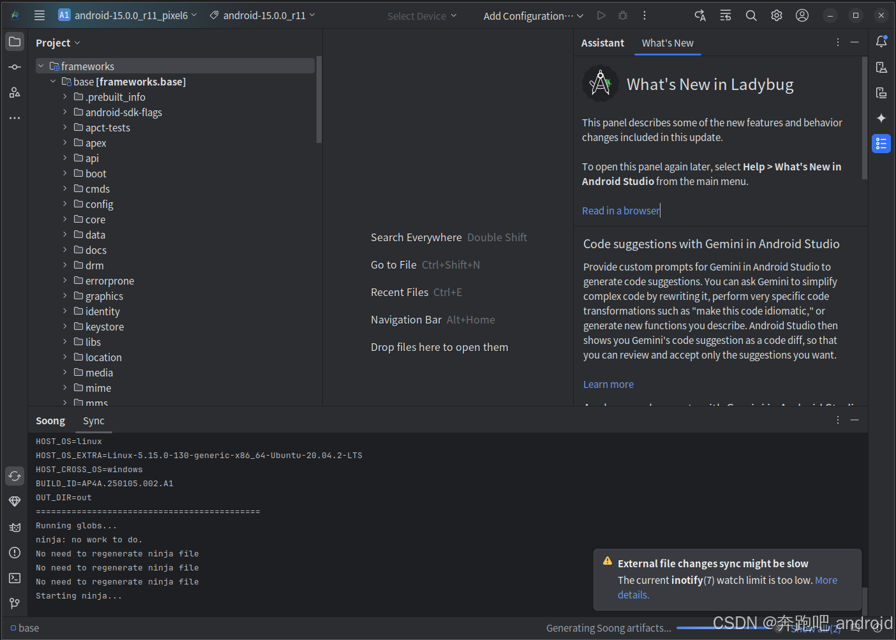Open the Commit tool window
Image resolution: width=896 pixels, height=640 pixels.
coord(15,66)
